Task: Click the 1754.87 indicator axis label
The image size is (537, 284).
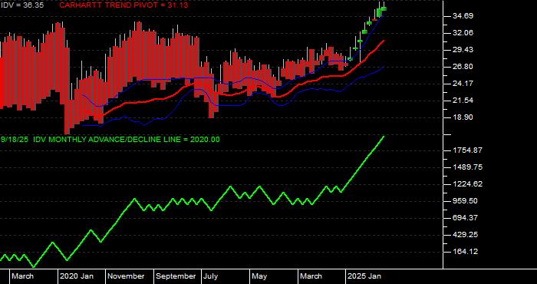Action: (467, 150)
